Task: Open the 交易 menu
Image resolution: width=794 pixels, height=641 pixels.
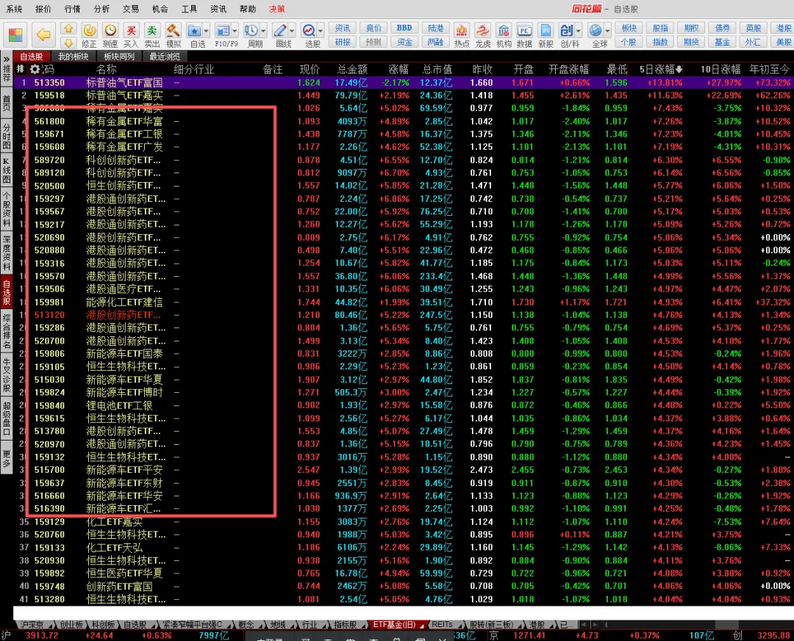Action: click(x=131, y=9)
